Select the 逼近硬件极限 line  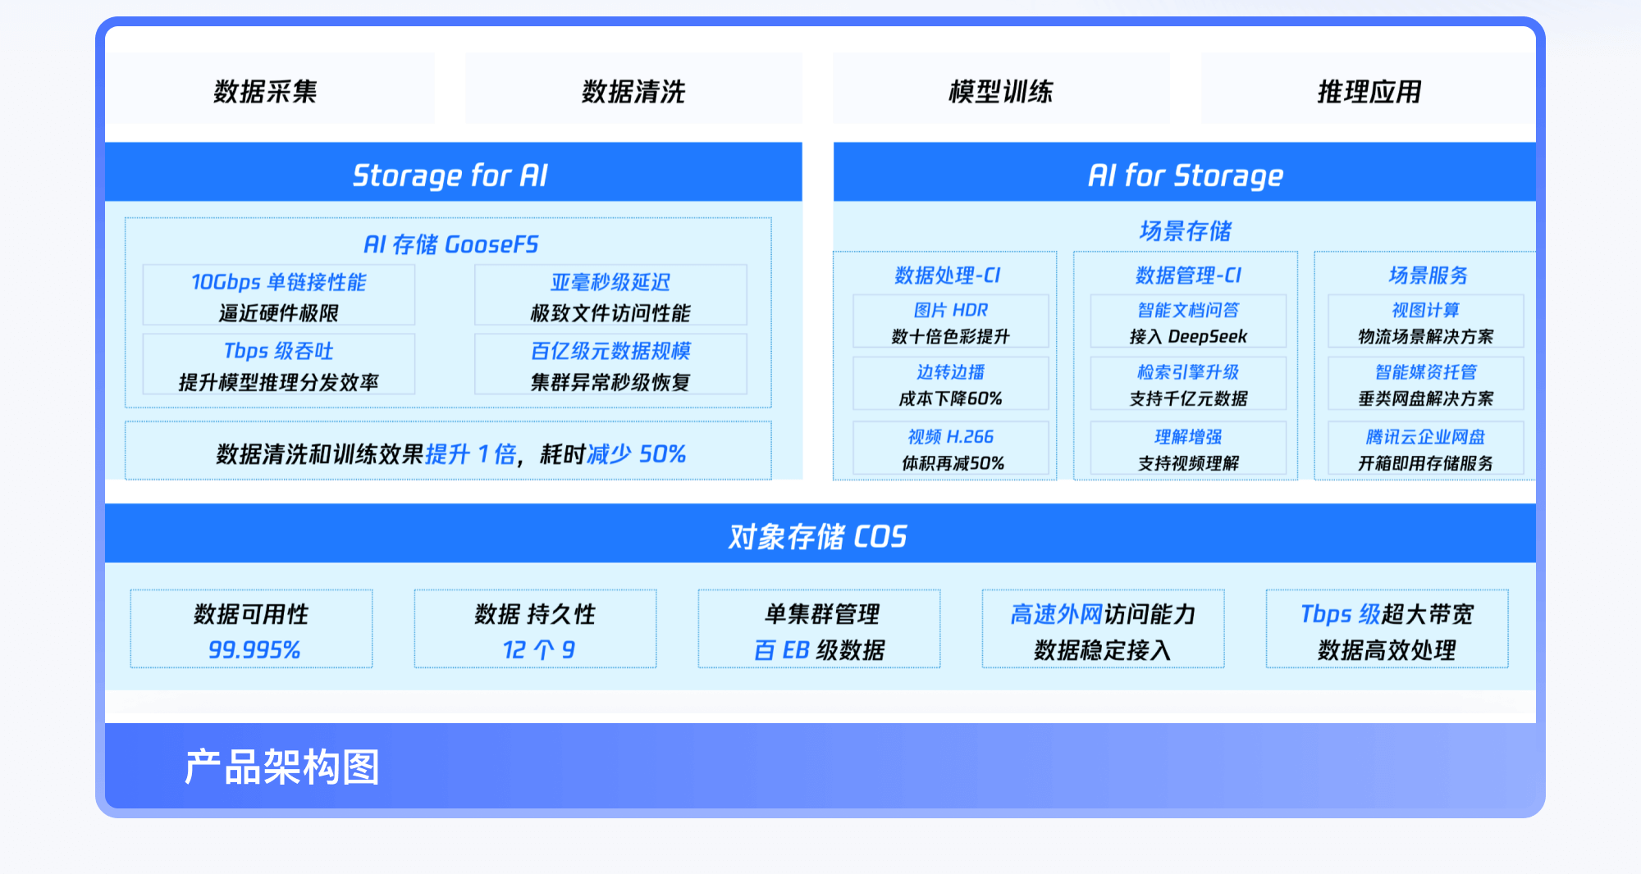(x=279, y=312)
